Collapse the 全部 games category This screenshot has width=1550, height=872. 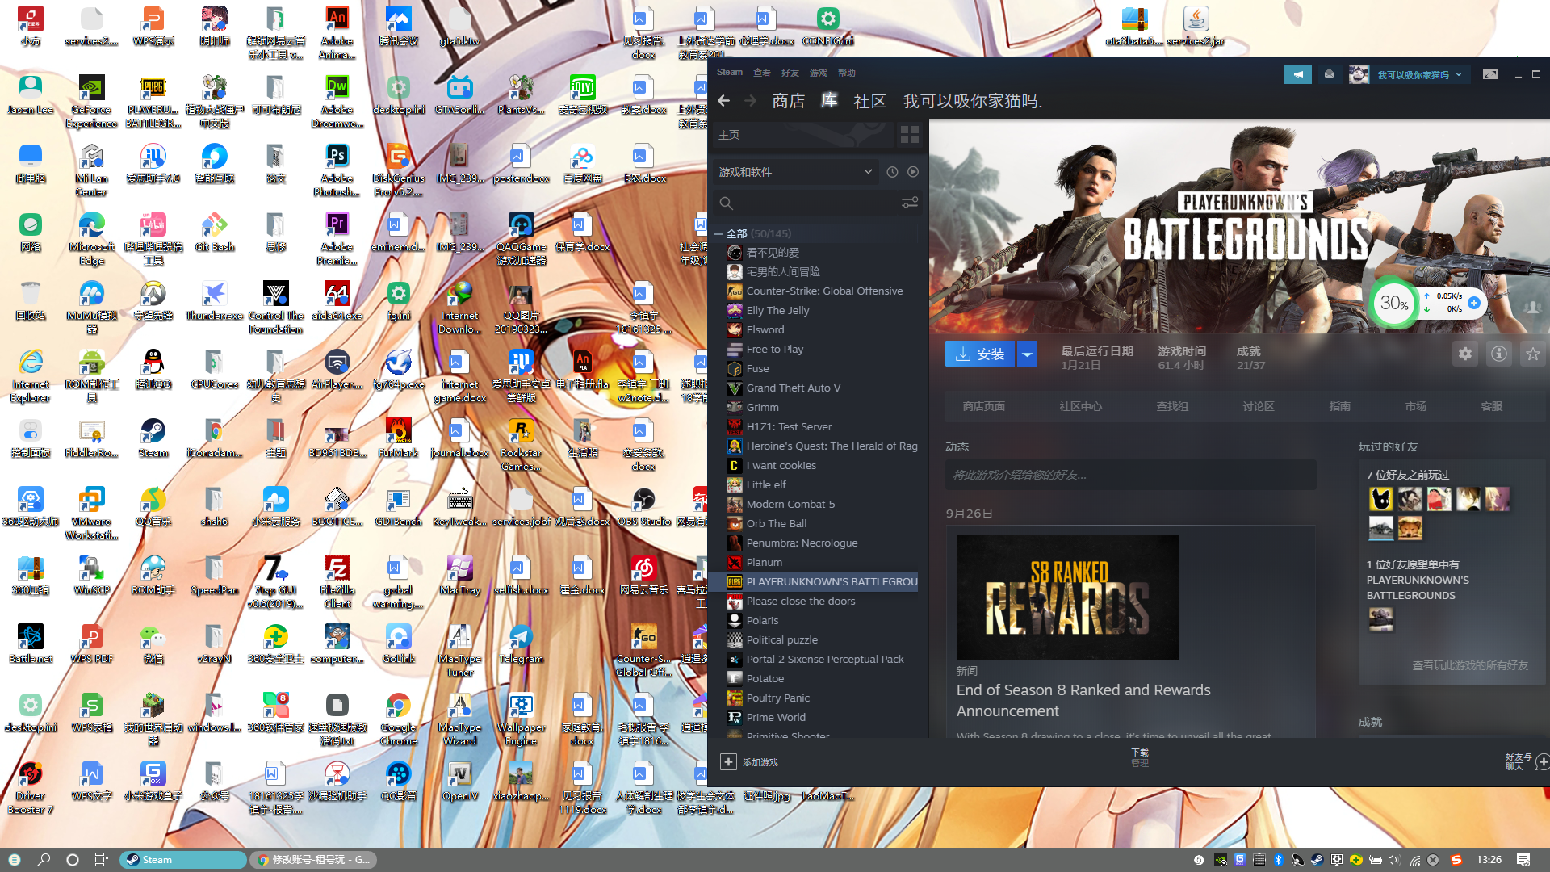pyautogui.click(x=718, y=233)
